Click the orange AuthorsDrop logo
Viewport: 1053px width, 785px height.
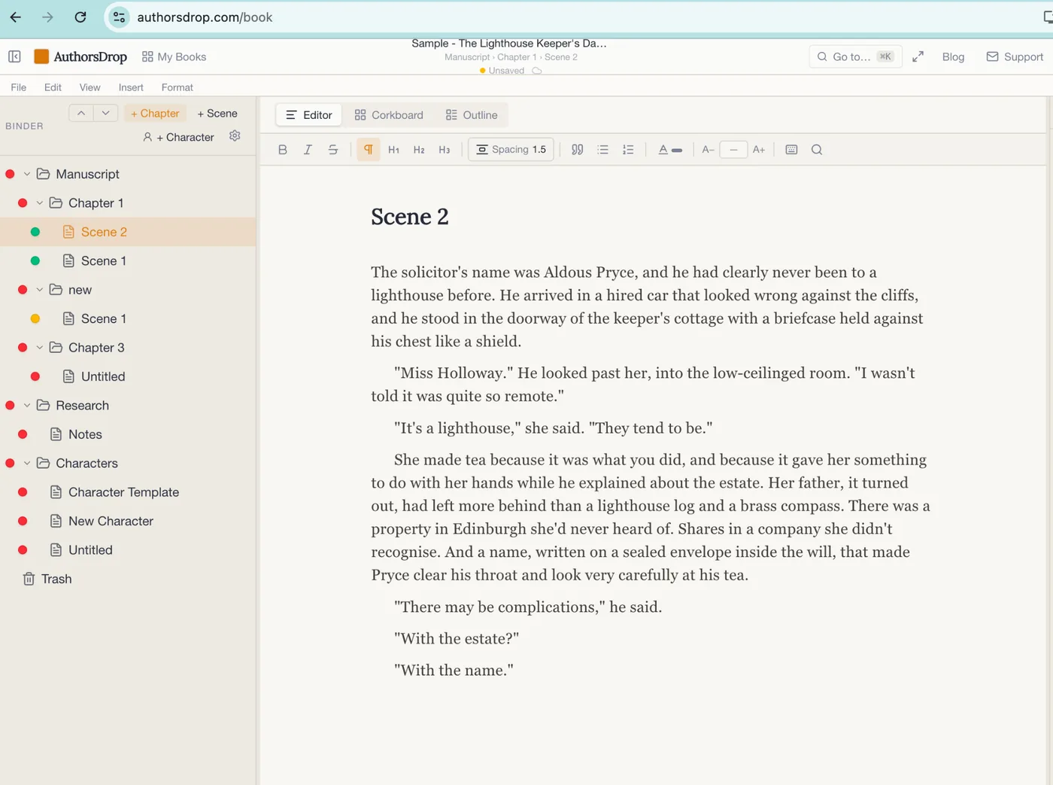pos(41,56)
